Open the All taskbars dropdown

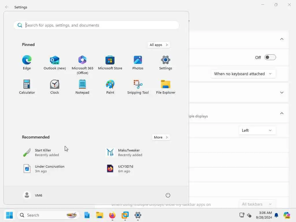click(257, 204)
